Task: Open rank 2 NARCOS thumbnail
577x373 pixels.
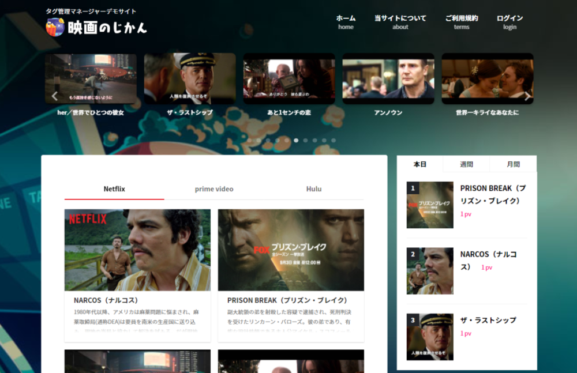Action: coord(430,271)
